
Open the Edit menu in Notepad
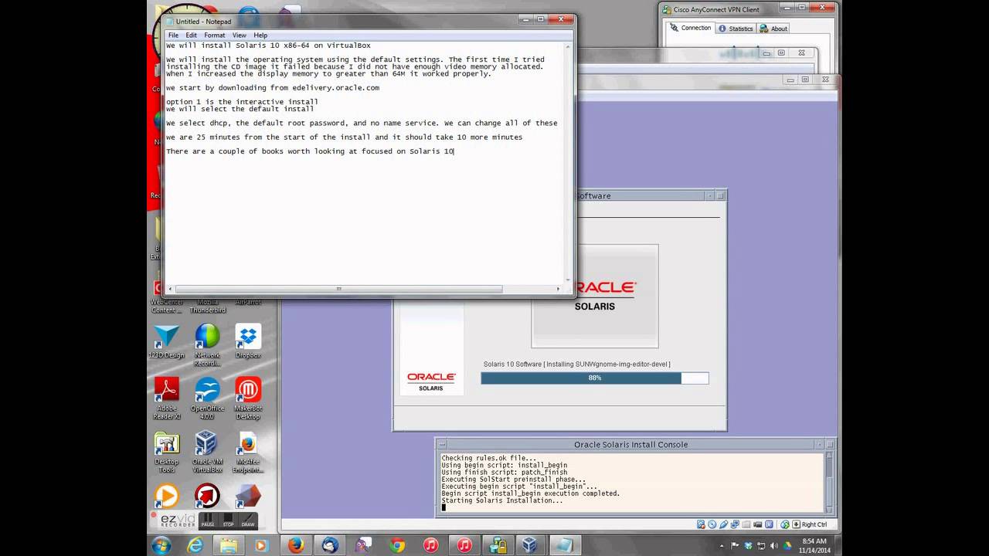(x=191, y=36)
